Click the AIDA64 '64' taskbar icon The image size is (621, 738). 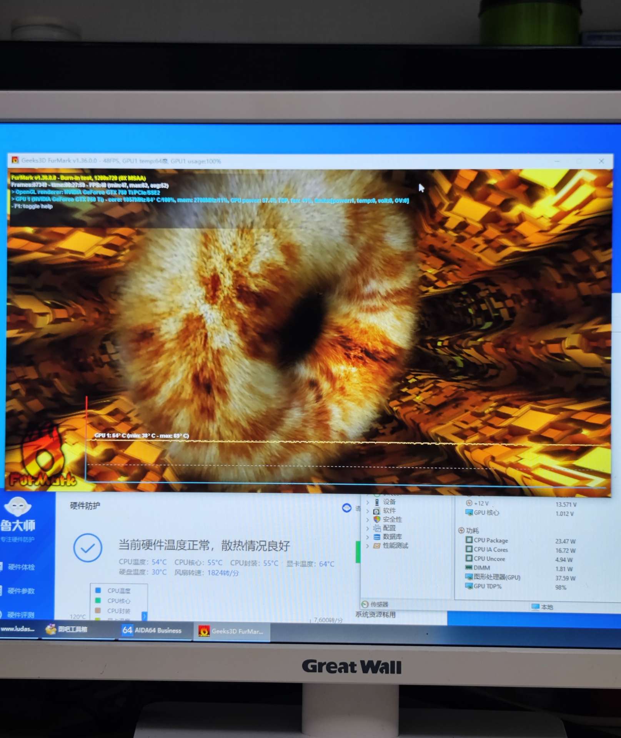(x=127, y=630)
